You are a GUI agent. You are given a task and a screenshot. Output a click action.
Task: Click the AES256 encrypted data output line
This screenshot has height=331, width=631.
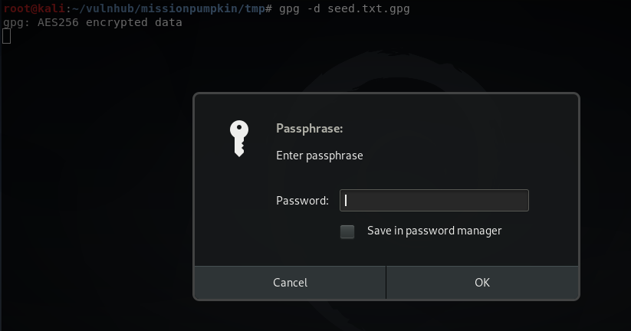coord(93,22)
